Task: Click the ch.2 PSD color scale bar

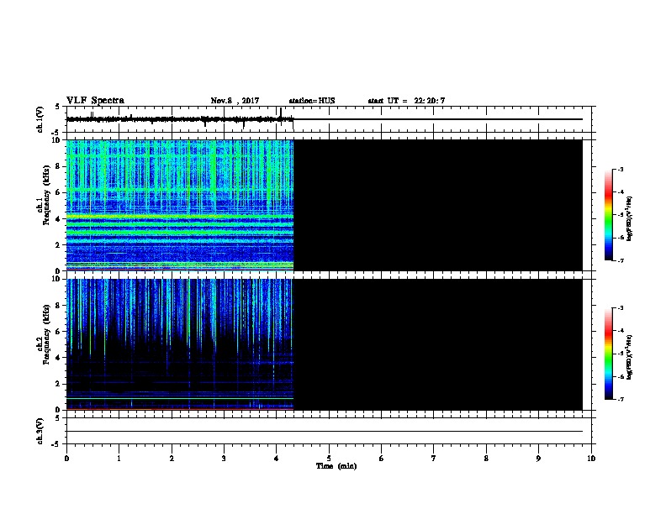Action: click(609, 354)
